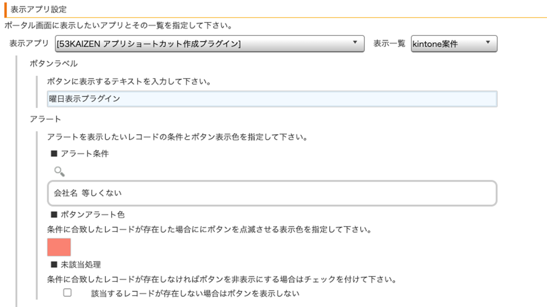Image resolution: width=547 pixels, height=307 pixels.
Task: Click the ボタンラベル heading
Action: pyautogui.click(x=54, y=64)
